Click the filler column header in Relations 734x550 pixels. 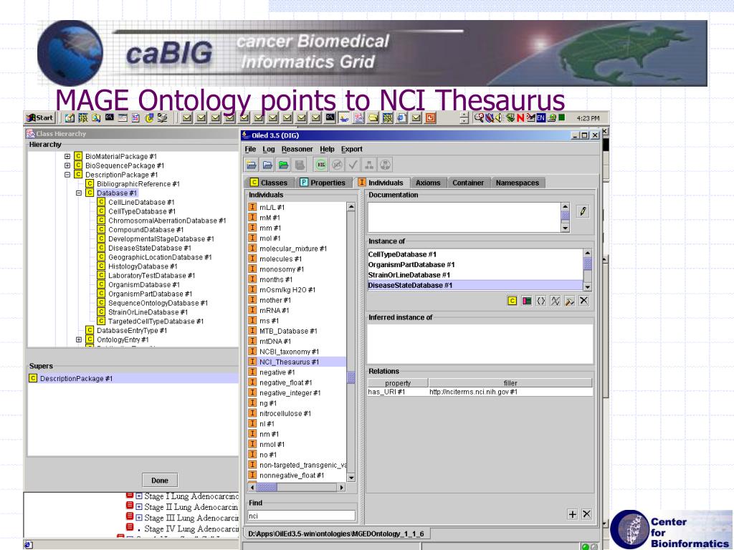510,382
